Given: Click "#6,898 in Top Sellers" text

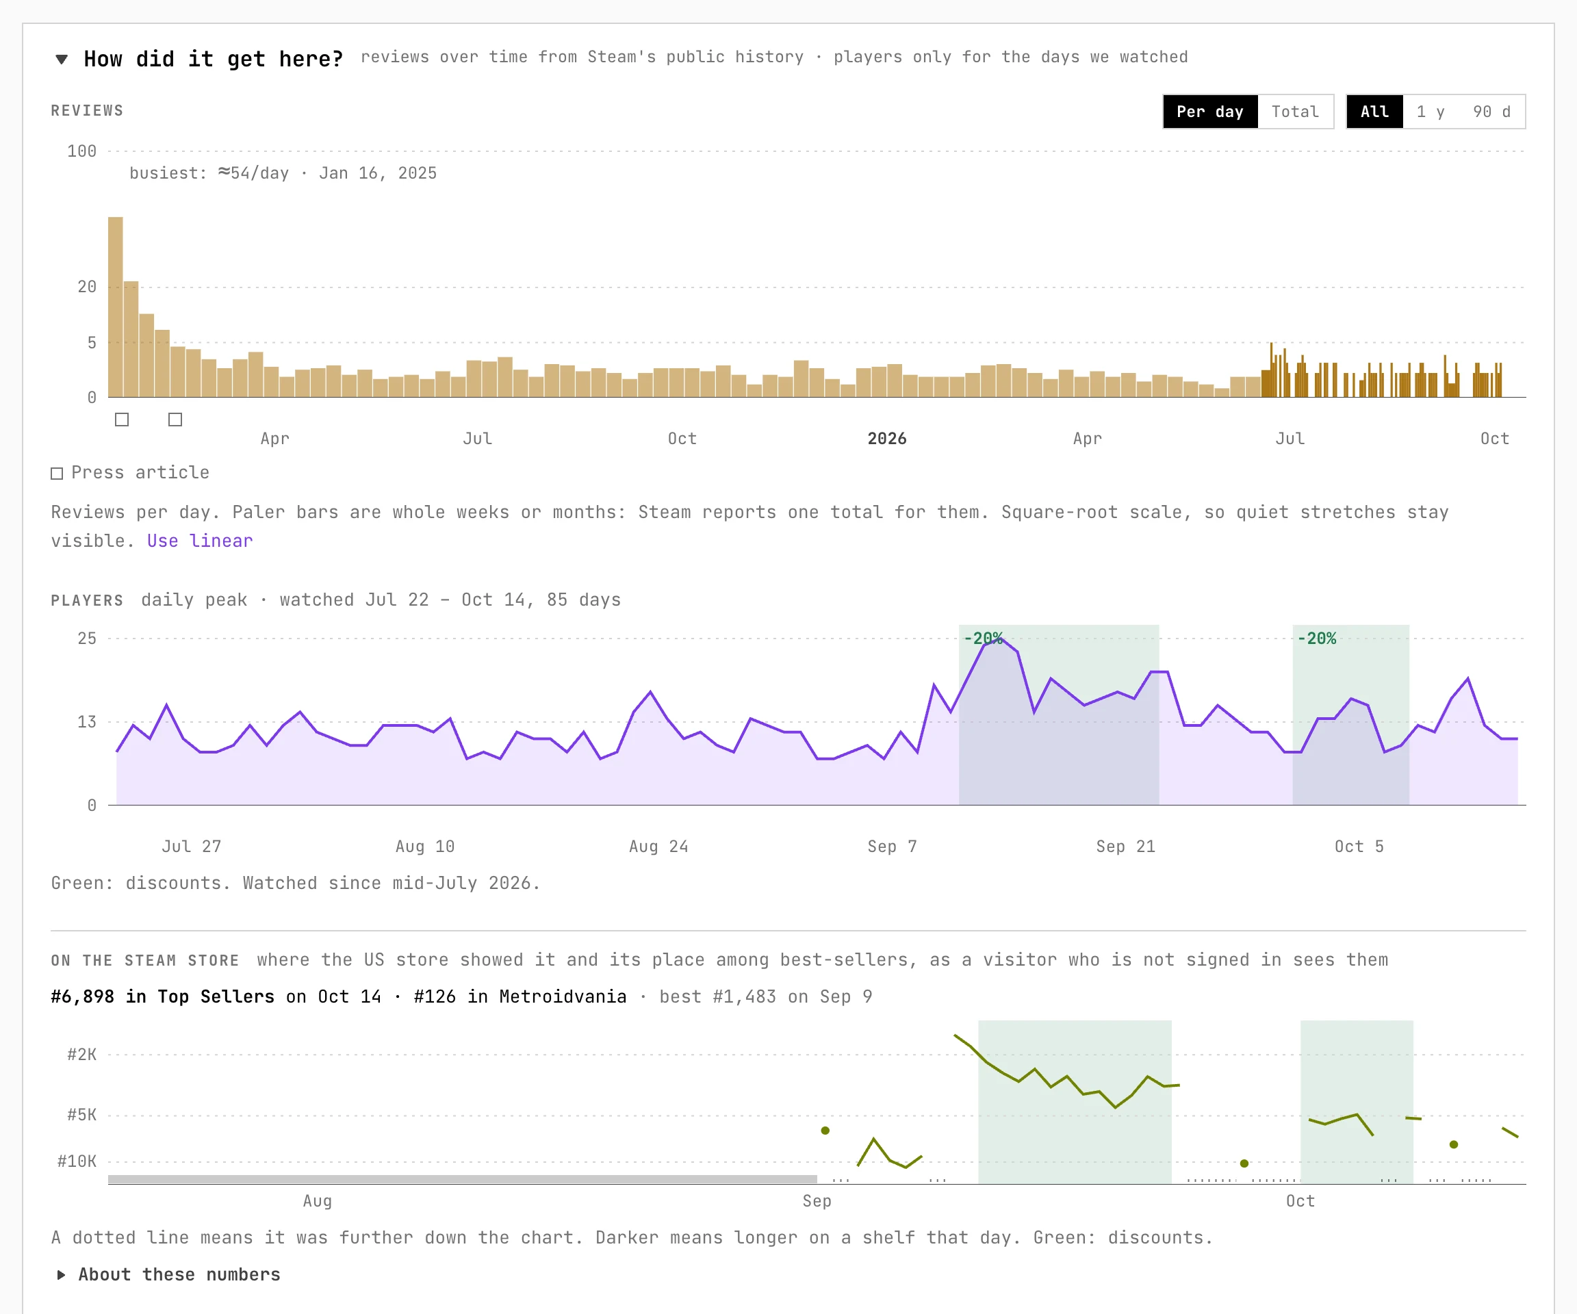Looking at the screenshot, I should click(x=163, y=996).
